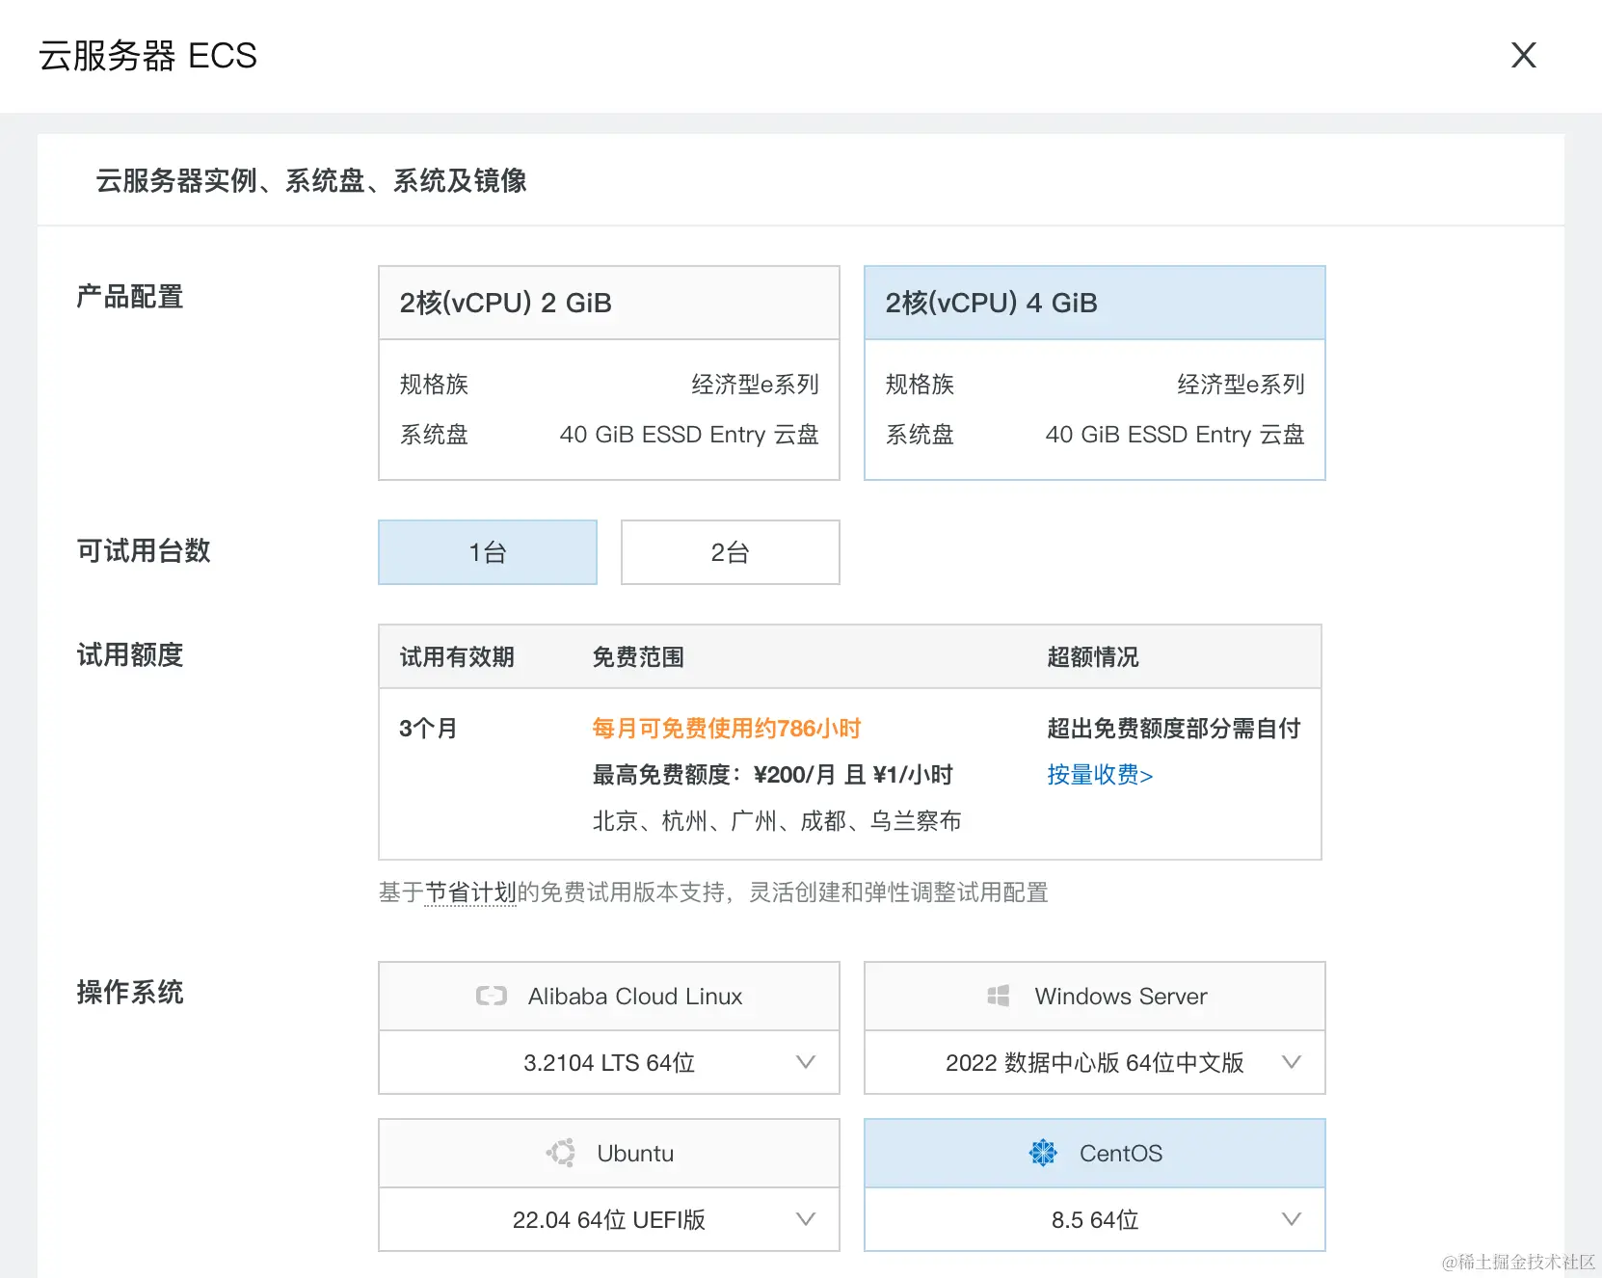Click 经济型e系列 in the 2 GiB card

[755, 385]
